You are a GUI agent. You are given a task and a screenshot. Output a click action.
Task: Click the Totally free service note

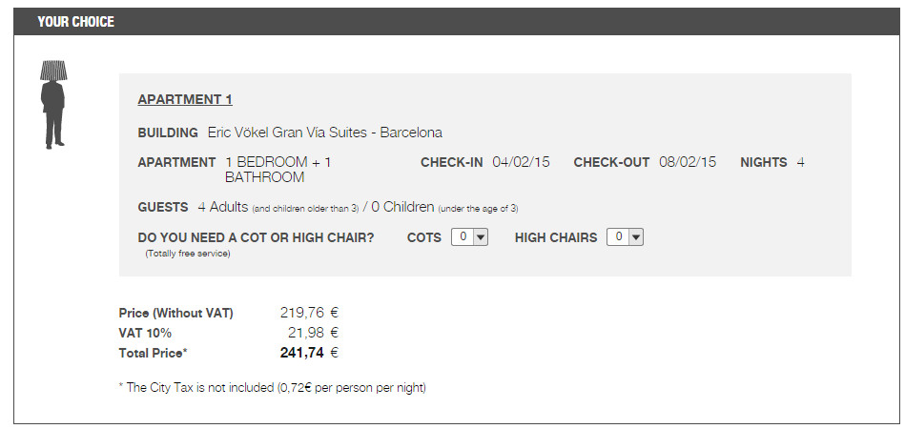click(x=188, y=254)
